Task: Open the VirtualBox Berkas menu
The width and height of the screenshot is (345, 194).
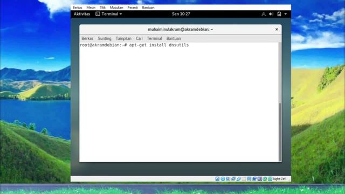Action: pyautogui.click(x=77, y=8)
